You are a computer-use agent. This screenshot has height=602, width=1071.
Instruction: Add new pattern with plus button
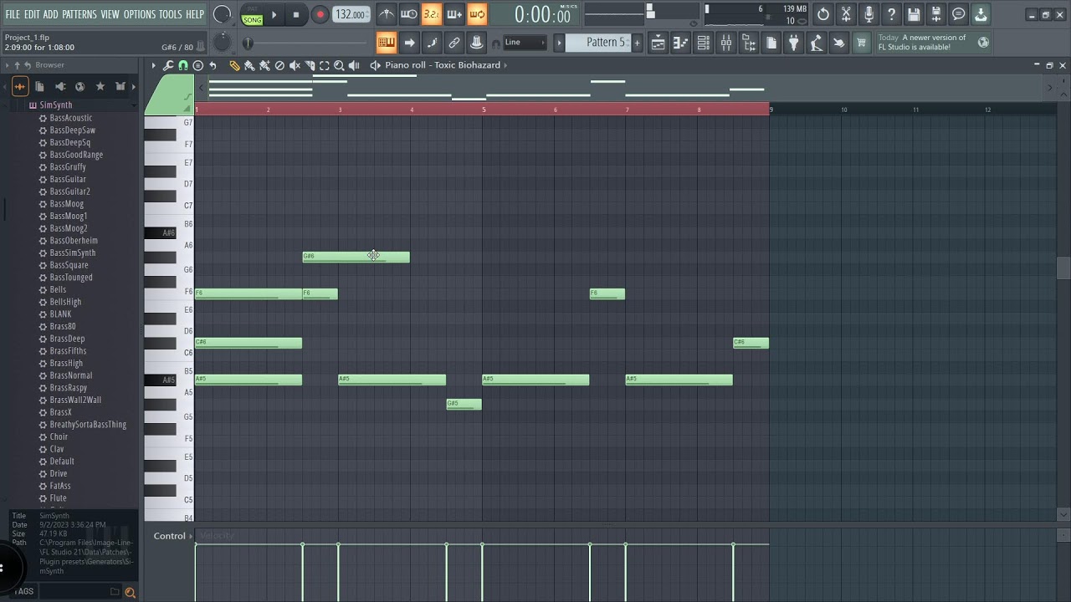point(637,43)
